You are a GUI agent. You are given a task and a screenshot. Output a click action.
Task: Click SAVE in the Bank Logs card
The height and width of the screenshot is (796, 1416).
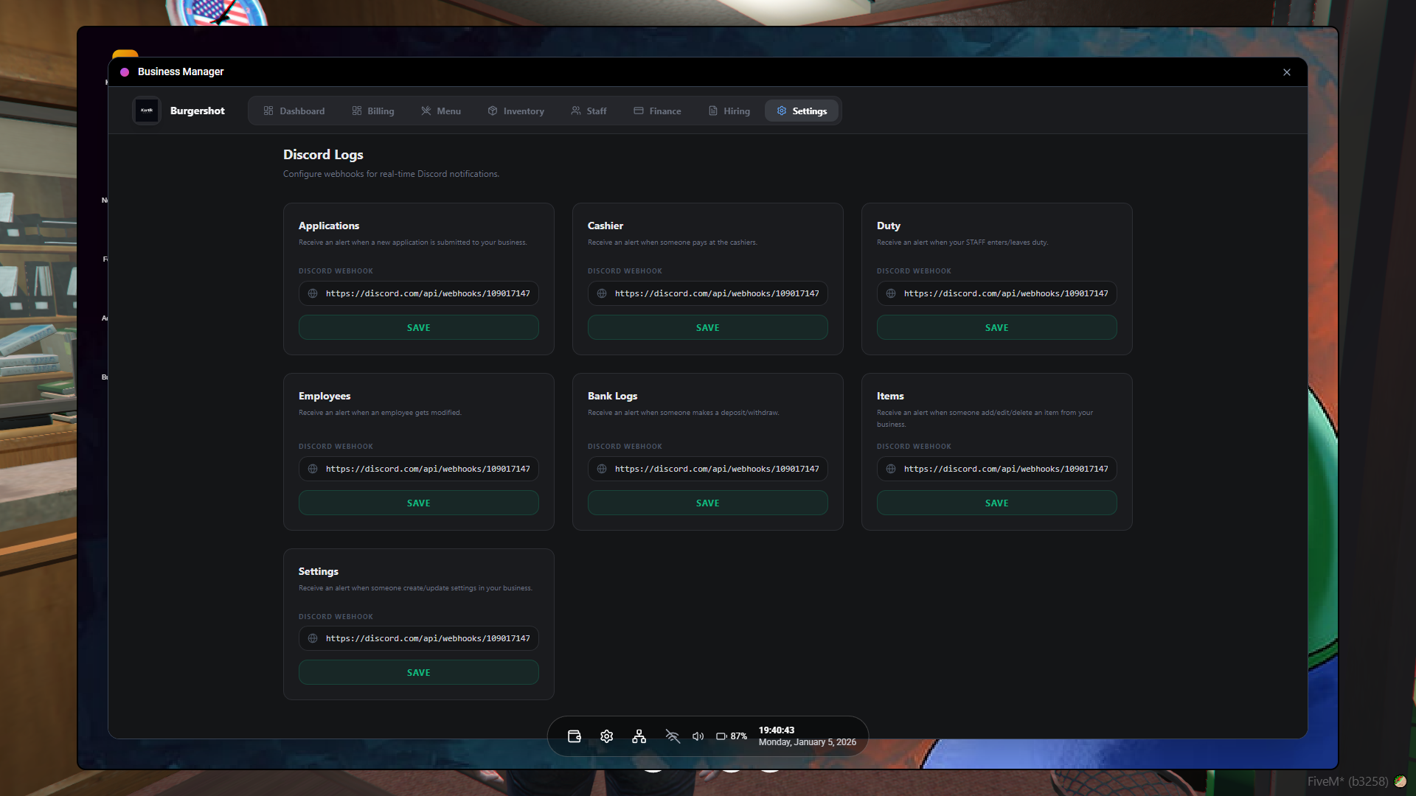[x=707, y=503]
